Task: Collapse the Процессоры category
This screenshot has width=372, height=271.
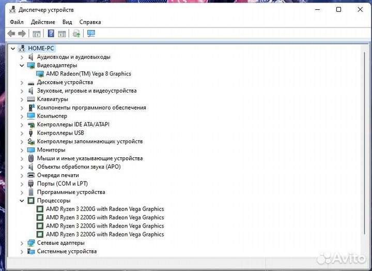Action: pyautogui.click(x=22, y=201)
